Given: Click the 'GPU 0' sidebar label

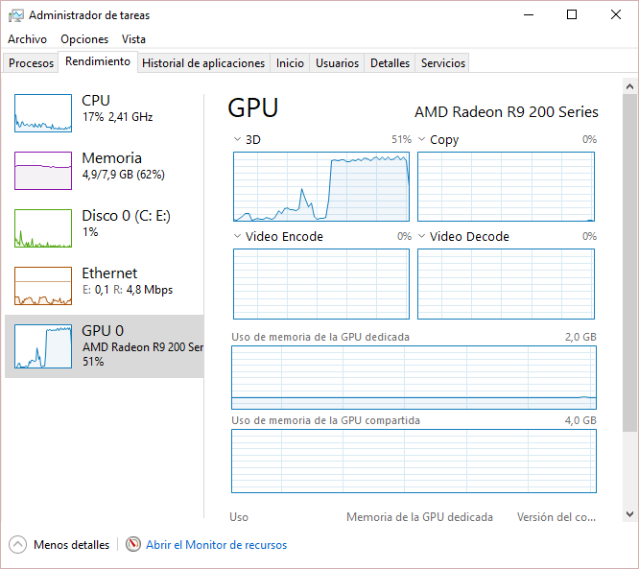Looking at the screenshot, I should tap(103, 331).
